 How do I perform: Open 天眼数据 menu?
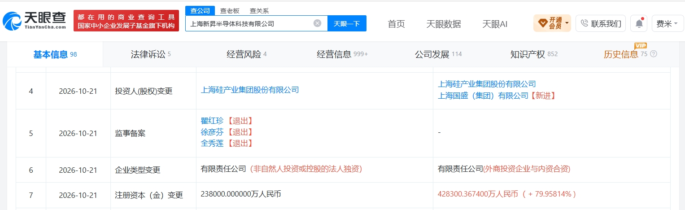coord(443,24)
